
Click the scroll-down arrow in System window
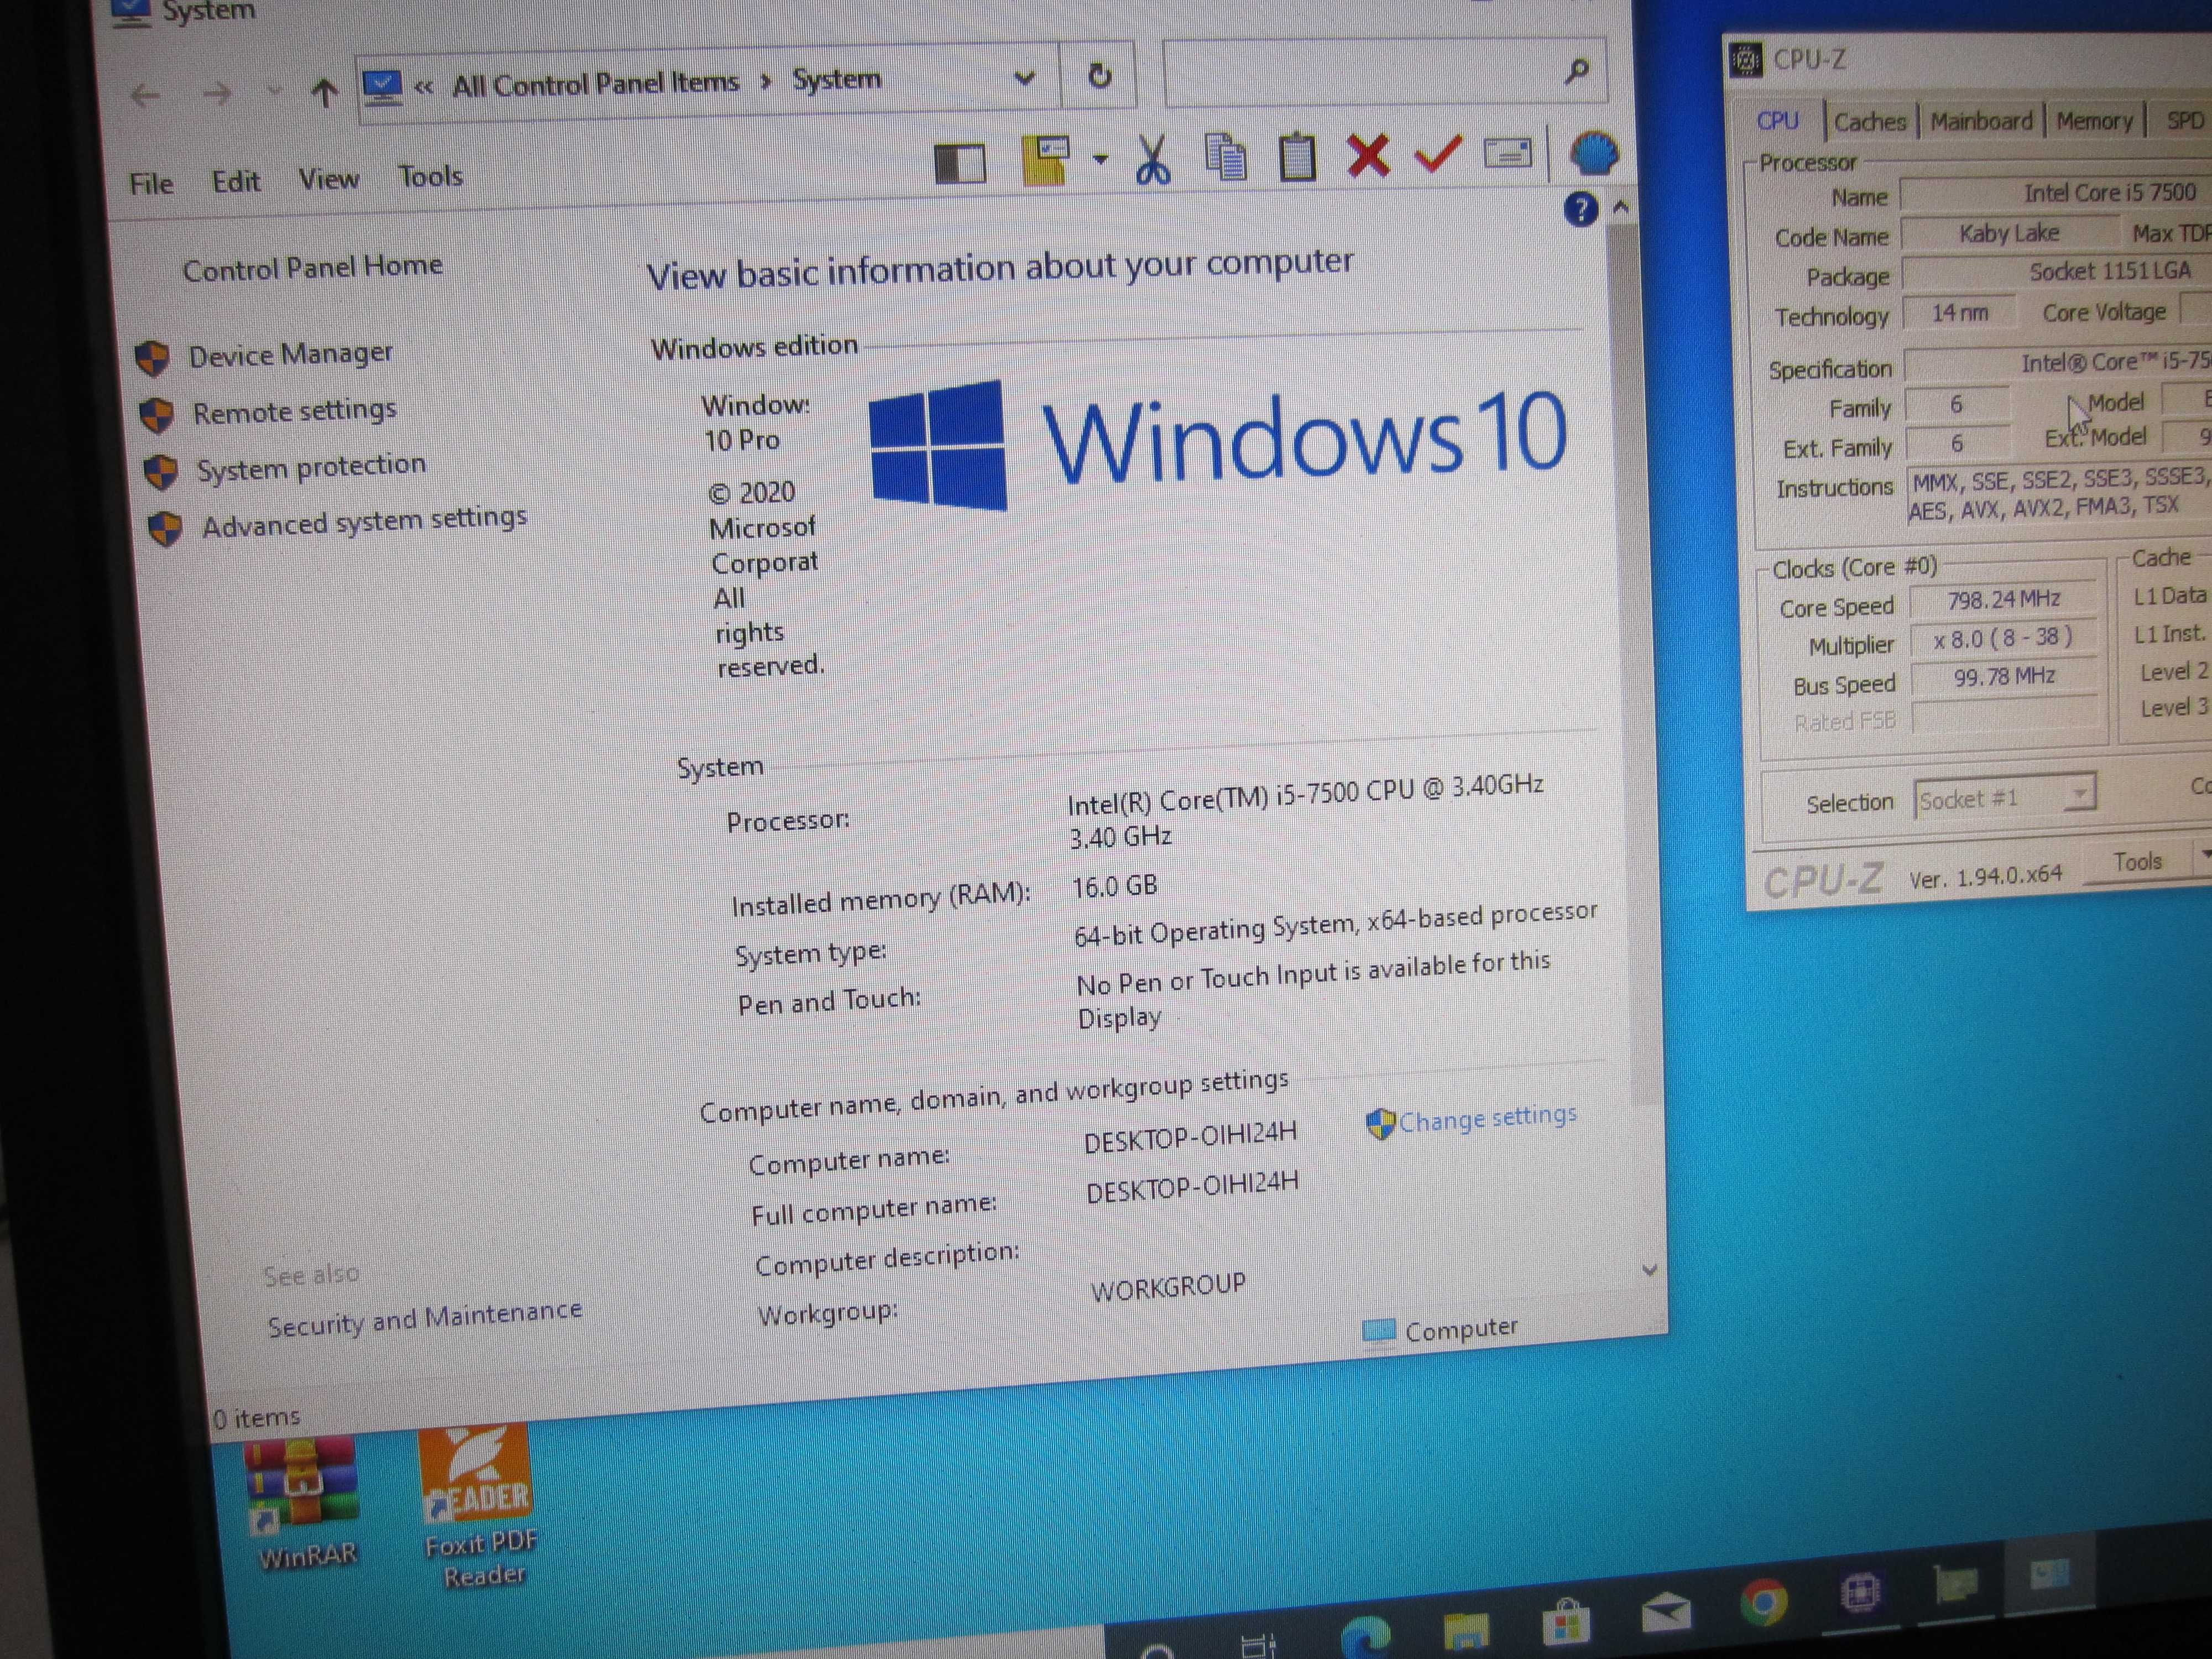point(1649,1270)
